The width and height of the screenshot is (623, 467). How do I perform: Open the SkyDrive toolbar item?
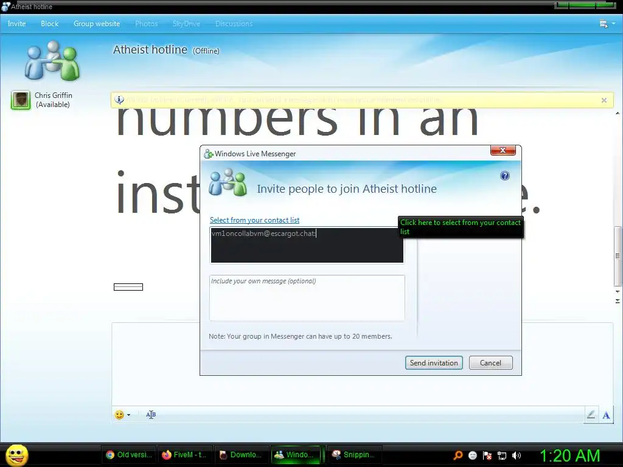(x=186, y=24)
